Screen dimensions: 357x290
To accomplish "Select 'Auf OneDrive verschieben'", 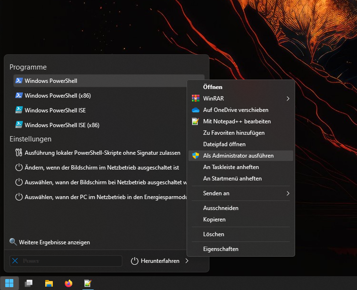I will click(x=241, y=110).
